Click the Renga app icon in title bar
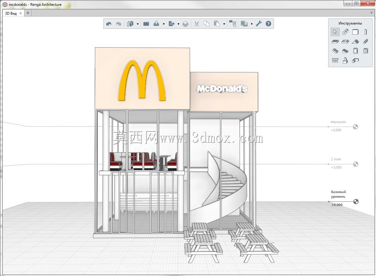376x276 pixels. click(5, 4)
